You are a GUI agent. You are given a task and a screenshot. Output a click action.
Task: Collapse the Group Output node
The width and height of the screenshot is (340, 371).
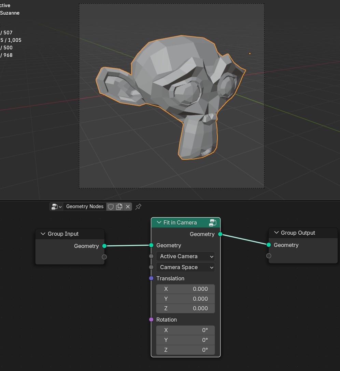click(276, 233)
